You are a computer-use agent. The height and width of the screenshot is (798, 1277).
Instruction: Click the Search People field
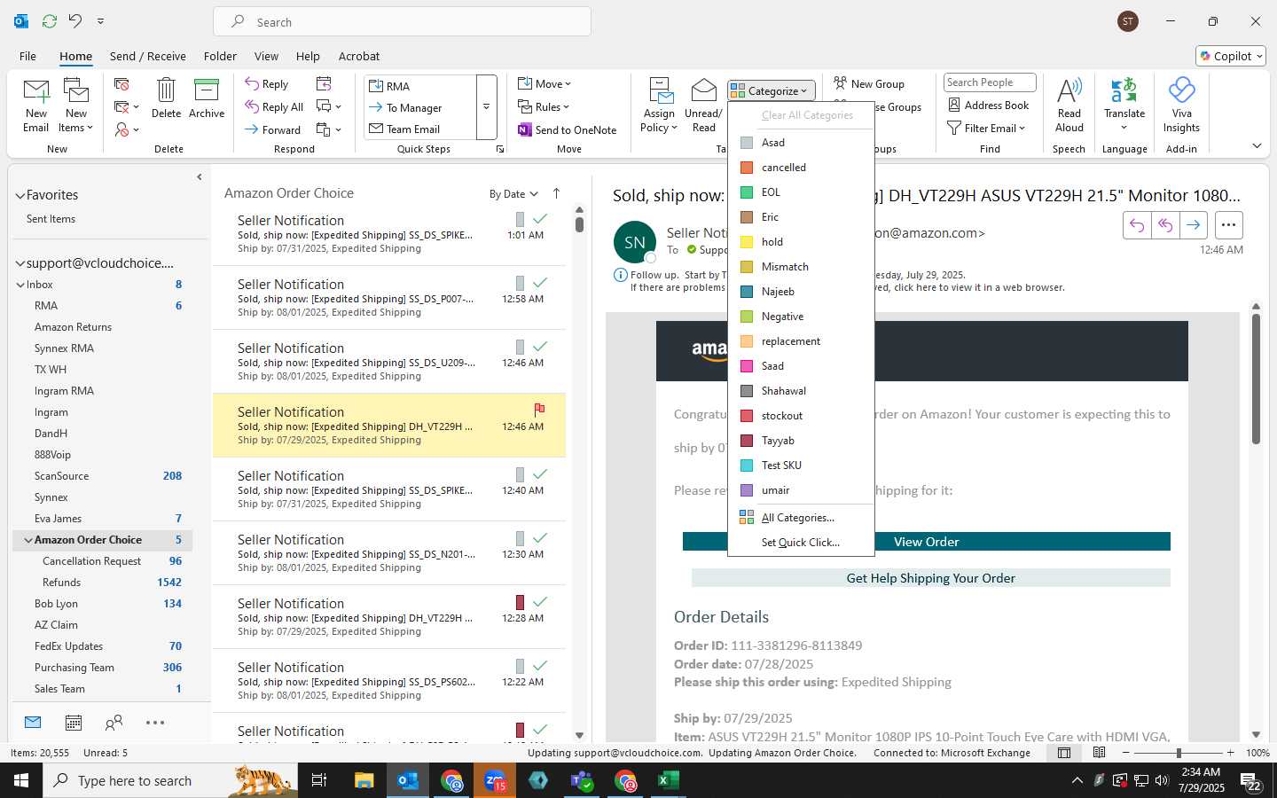990,82
